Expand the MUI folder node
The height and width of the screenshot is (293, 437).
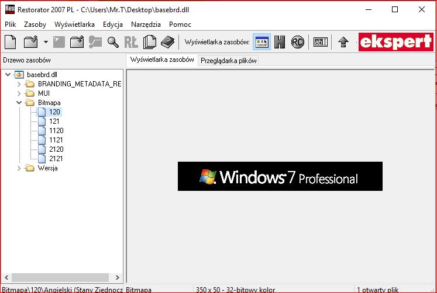pos(19,93)
